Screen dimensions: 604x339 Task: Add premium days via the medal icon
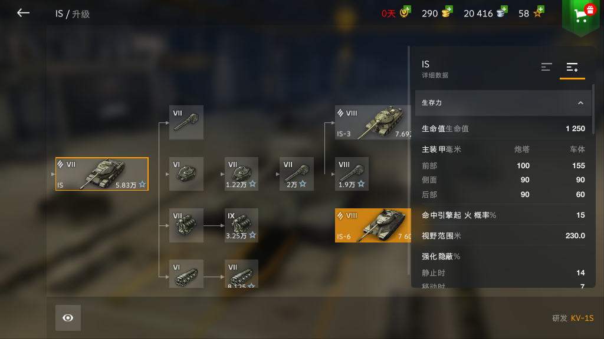(405, 12)
